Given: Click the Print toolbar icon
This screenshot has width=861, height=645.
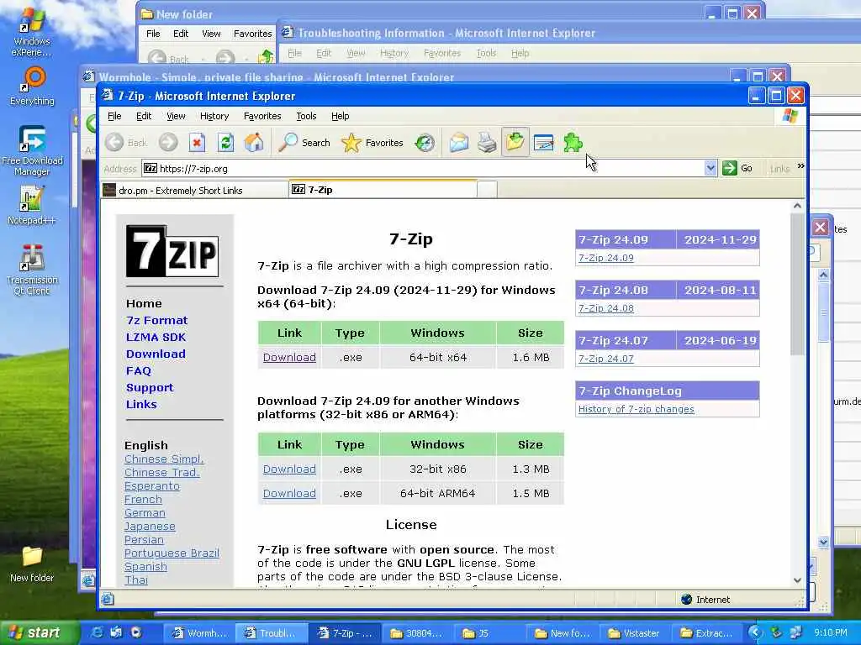Looking at the screenshot, I should tap(487, 143).
